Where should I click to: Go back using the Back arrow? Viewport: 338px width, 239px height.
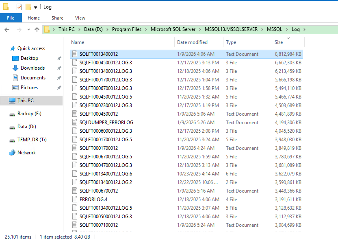coord(7,30)
